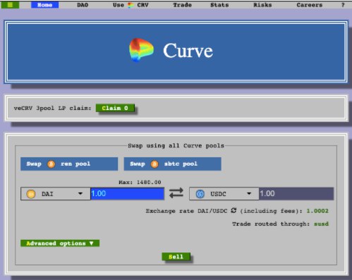Click the CRV rainbow logo in menu bar
Viewport: 352px width, 280px height.
coord(131,5)
